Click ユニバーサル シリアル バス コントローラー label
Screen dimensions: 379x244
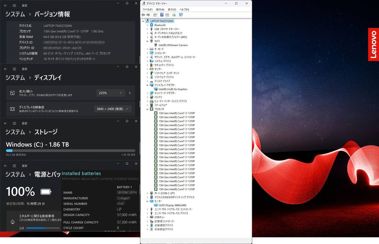tap(173, 209)
